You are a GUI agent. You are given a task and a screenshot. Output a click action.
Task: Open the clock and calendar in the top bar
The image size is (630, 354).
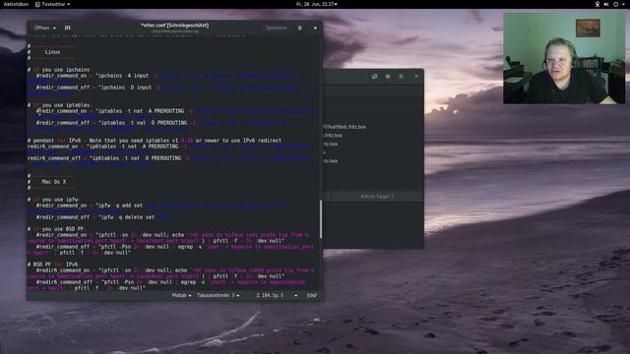tap(317, 4)
